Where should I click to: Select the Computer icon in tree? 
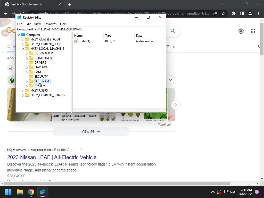click(23, 35)
